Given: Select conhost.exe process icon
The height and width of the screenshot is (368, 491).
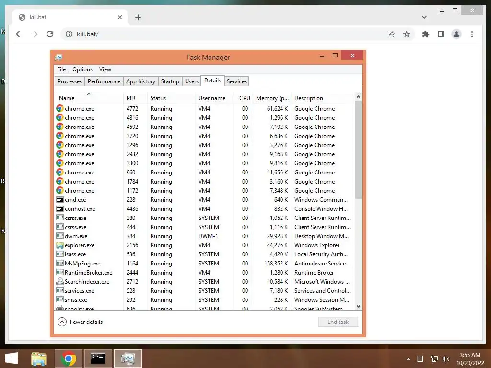Looking at the screenshot, I should tap(60, 209).
